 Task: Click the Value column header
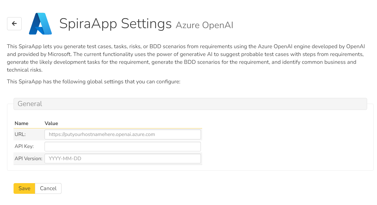coord(51,123)
